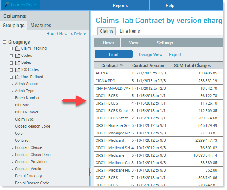This screenshot has width=227, height=190.
Task: Click total charges value 352.00
Action: (x=192, y=170)
